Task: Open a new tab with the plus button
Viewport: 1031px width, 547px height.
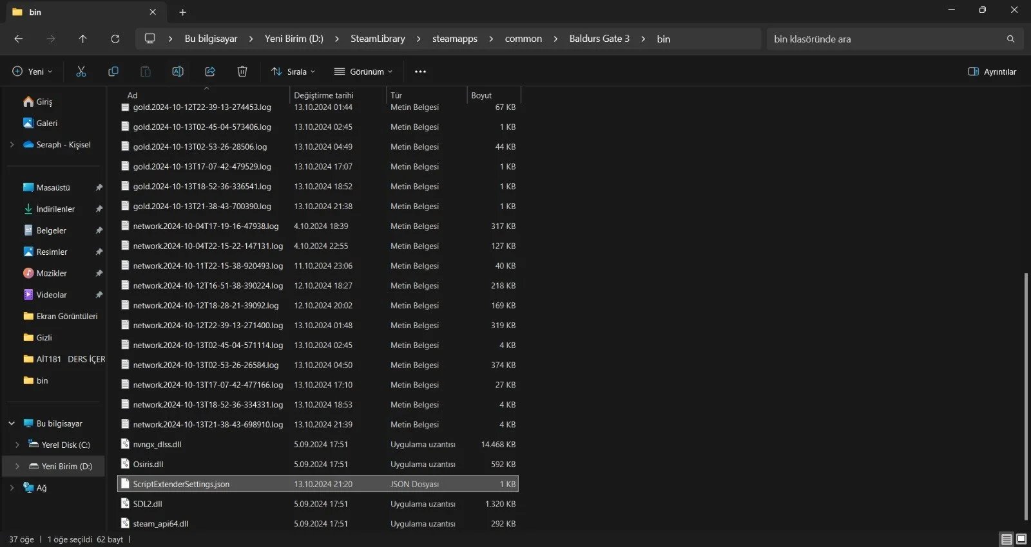Action: coord(182,12)
